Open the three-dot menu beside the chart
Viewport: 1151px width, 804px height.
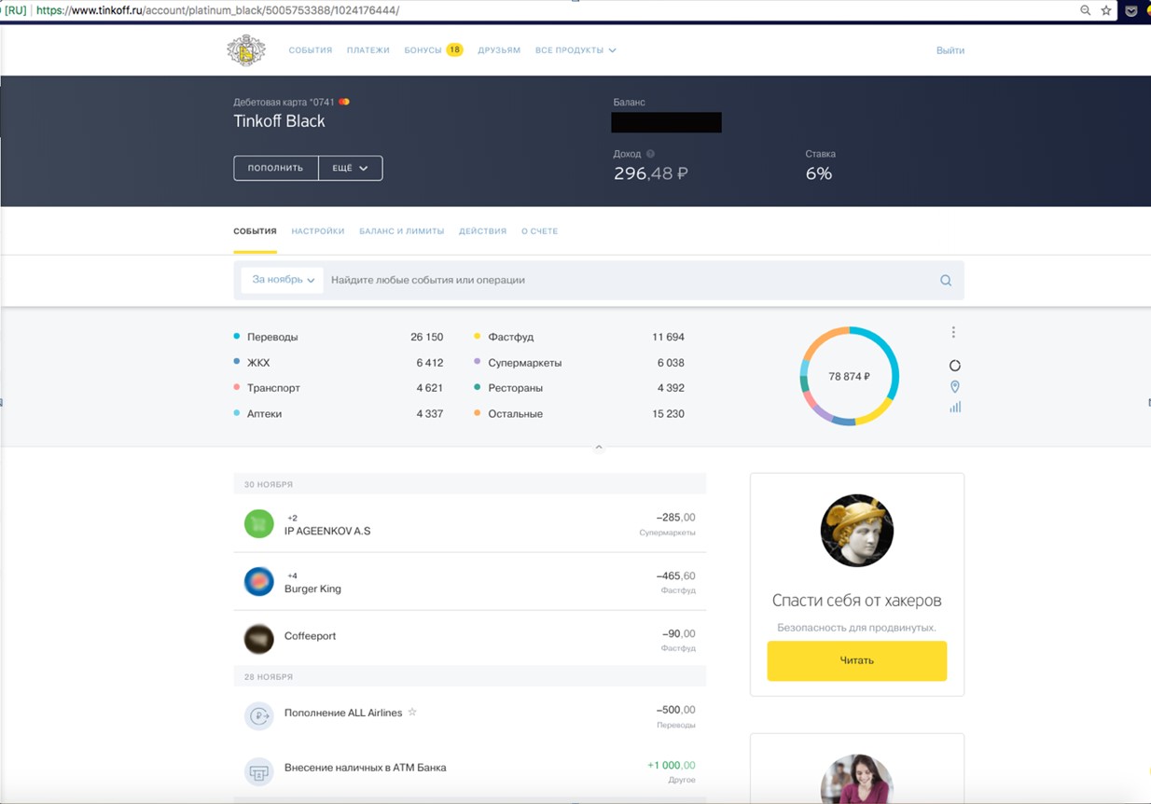[x=953, y=332]
